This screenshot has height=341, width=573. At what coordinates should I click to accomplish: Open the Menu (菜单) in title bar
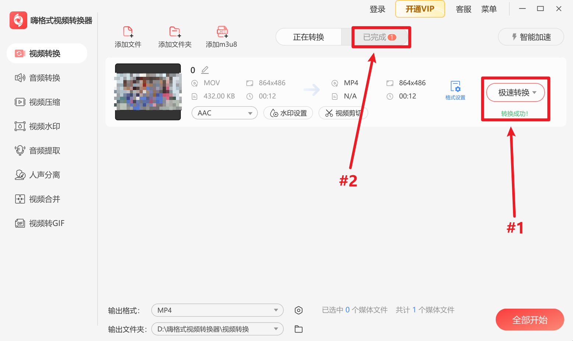[489, 9]
